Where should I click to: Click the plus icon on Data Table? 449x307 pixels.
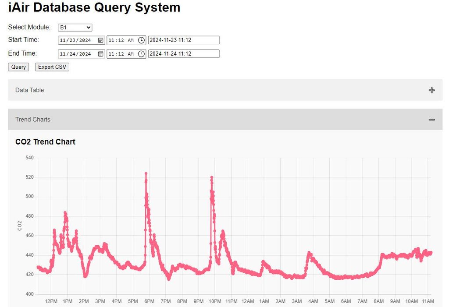[431, 90]
